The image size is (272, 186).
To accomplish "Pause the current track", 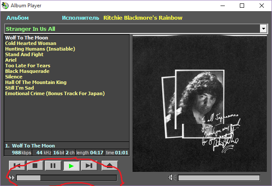I will pos(53,166).
